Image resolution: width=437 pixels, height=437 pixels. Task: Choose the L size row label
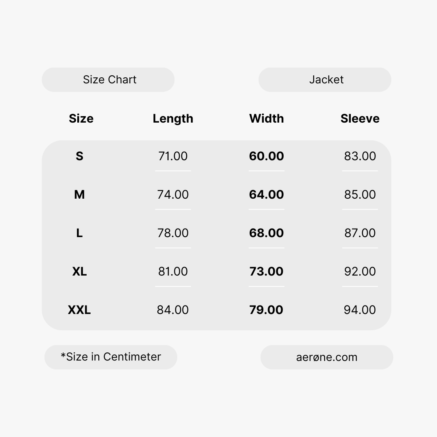pyautogui.click(x=79, y=233)
